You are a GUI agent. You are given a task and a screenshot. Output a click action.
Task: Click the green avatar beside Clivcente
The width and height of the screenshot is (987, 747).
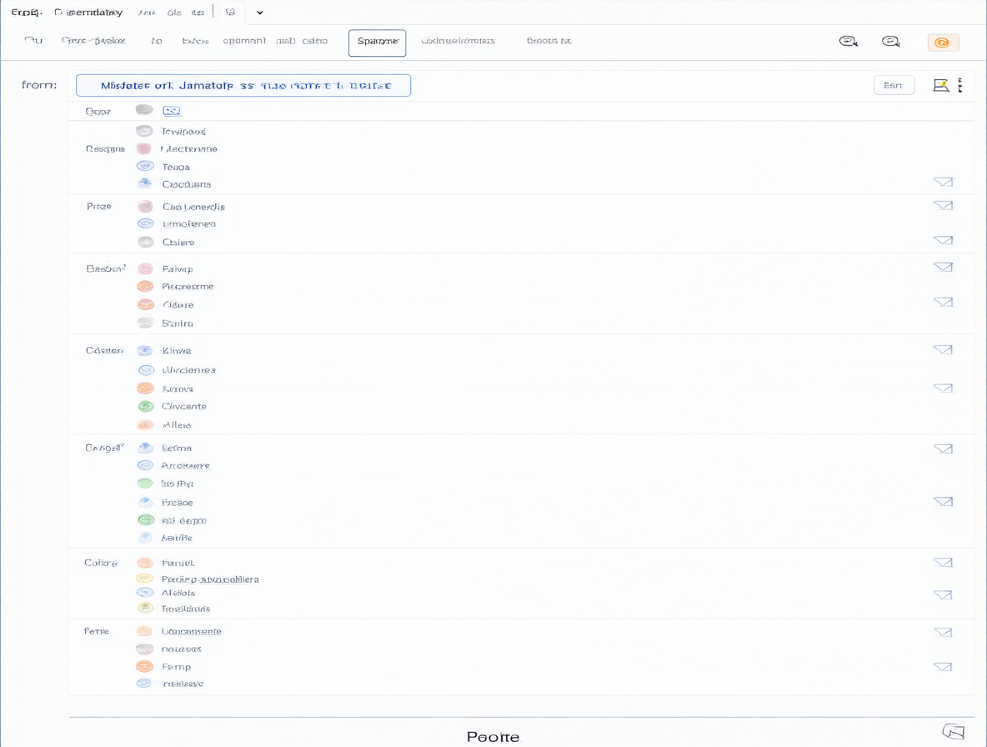click(x=146, y=407)
